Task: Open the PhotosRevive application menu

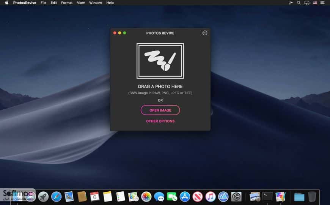Action: pos(25,3)
